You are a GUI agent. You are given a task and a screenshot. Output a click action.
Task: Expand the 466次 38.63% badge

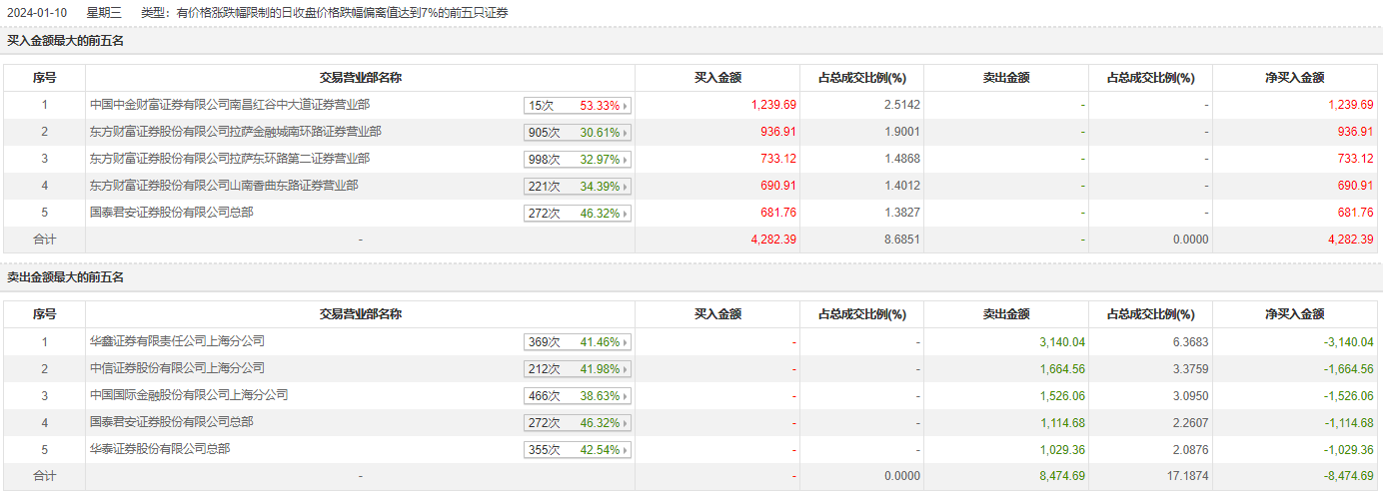pyautogui.click(x=578, y=396)
